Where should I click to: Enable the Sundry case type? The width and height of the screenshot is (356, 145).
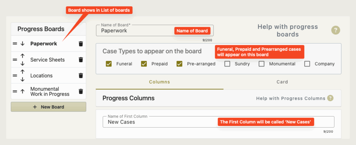click(x=227, y=64)
